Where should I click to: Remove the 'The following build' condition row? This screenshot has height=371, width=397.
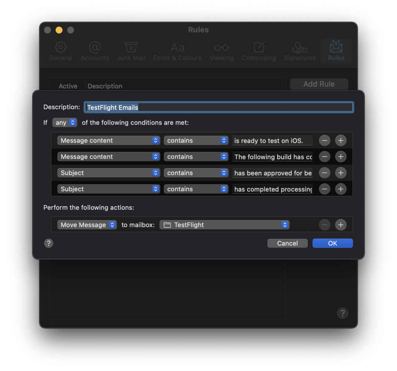325,157
